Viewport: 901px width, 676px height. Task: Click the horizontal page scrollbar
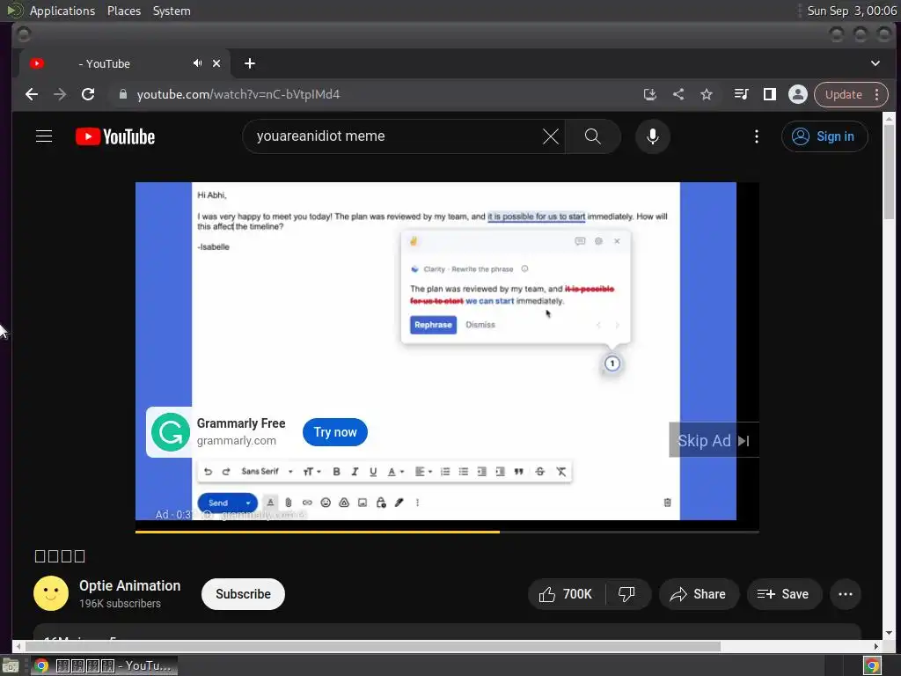coord(372,646)
